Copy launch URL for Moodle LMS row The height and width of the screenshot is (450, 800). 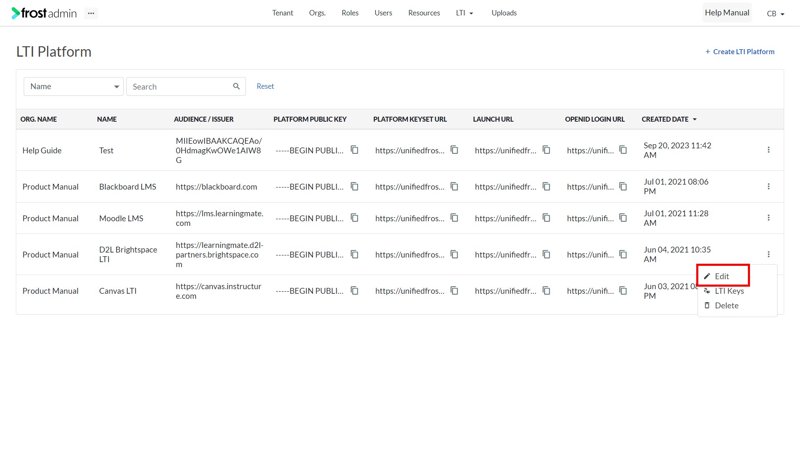547,217
